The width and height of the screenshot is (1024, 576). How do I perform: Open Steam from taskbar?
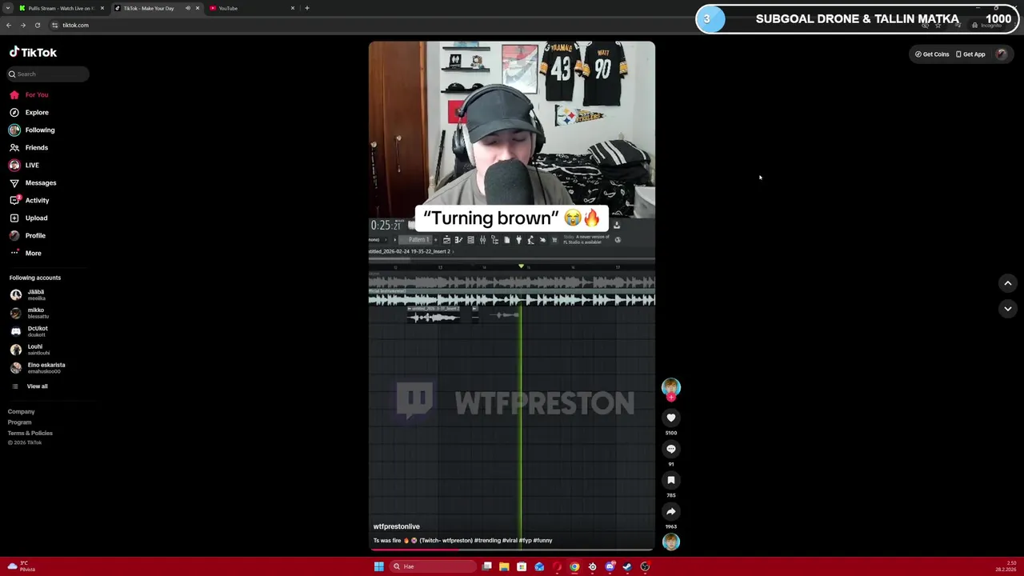(627, 566)
